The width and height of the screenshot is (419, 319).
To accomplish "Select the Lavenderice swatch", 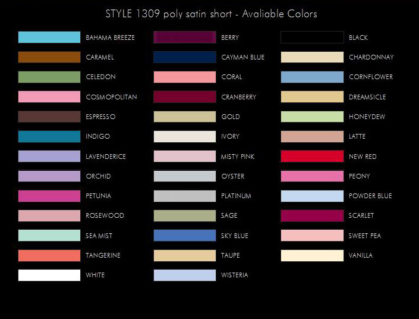I will 49,156.
